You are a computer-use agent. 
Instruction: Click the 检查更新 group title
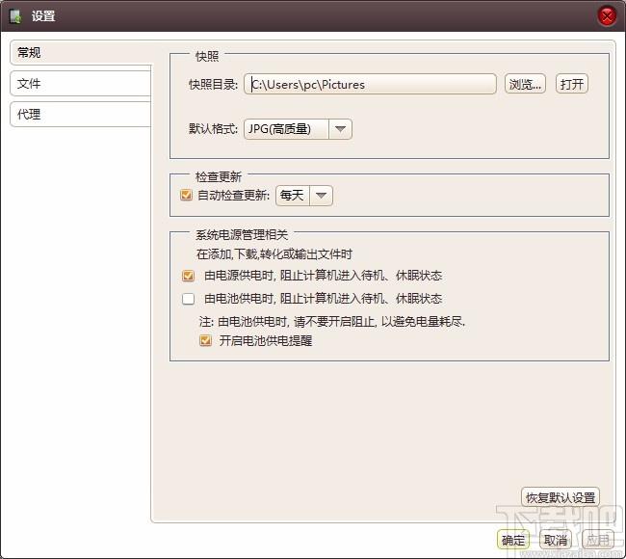tap(219, 176)
